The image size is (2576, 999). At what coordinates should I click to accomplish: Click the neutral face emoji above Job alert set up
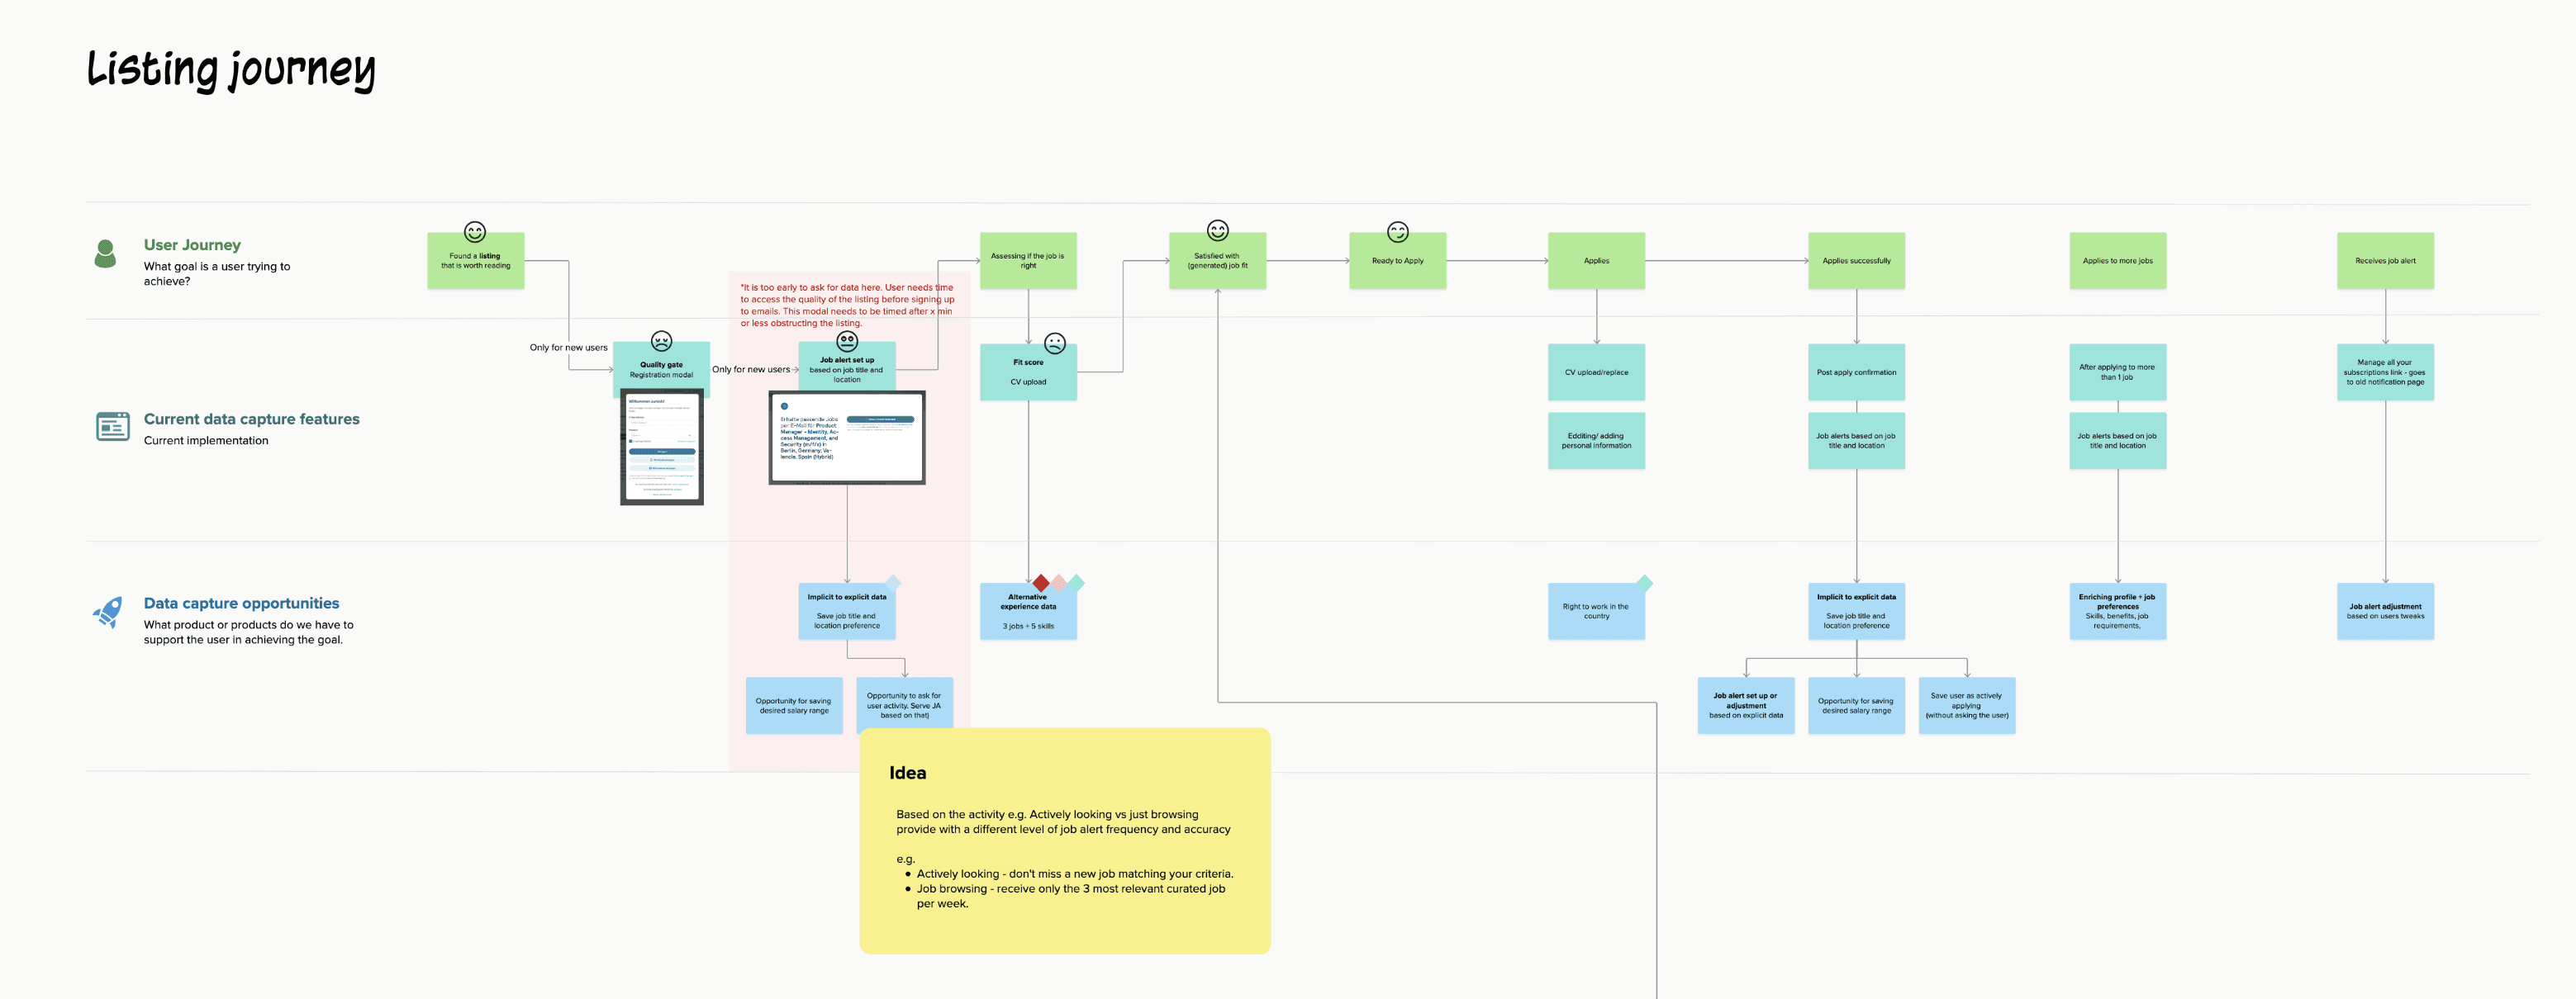coord(847,341)
